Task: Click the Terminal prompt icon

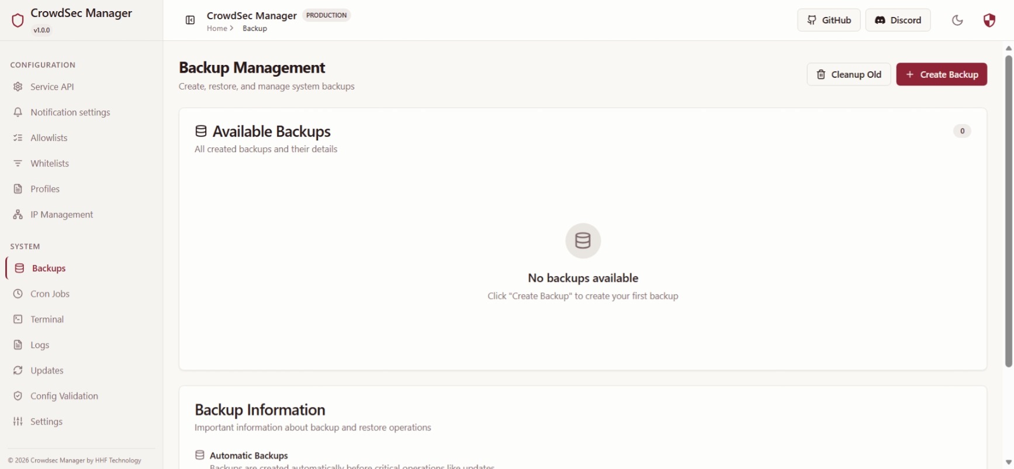Action: (x=18, y=319)
